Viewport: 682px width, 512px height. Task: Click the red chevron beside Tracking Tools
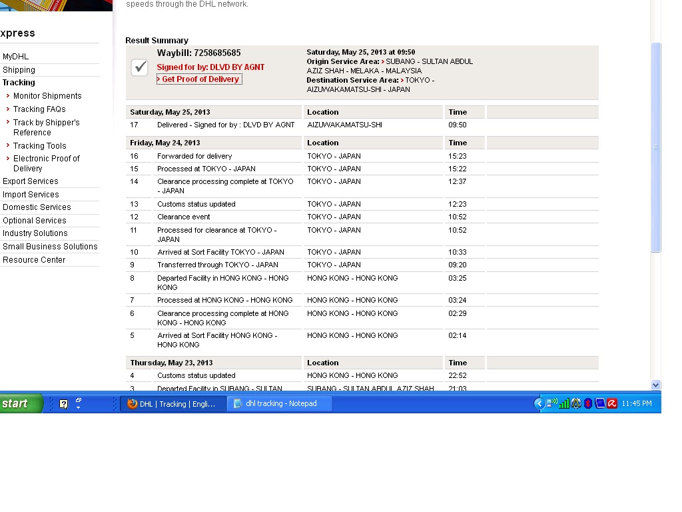click(x=8, y=145)
